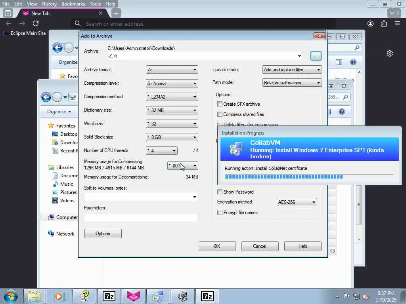The image size is (406, 304).
Task: Open the Bookmarks menu
Action: pyautogui.click(x=73, y=4)
